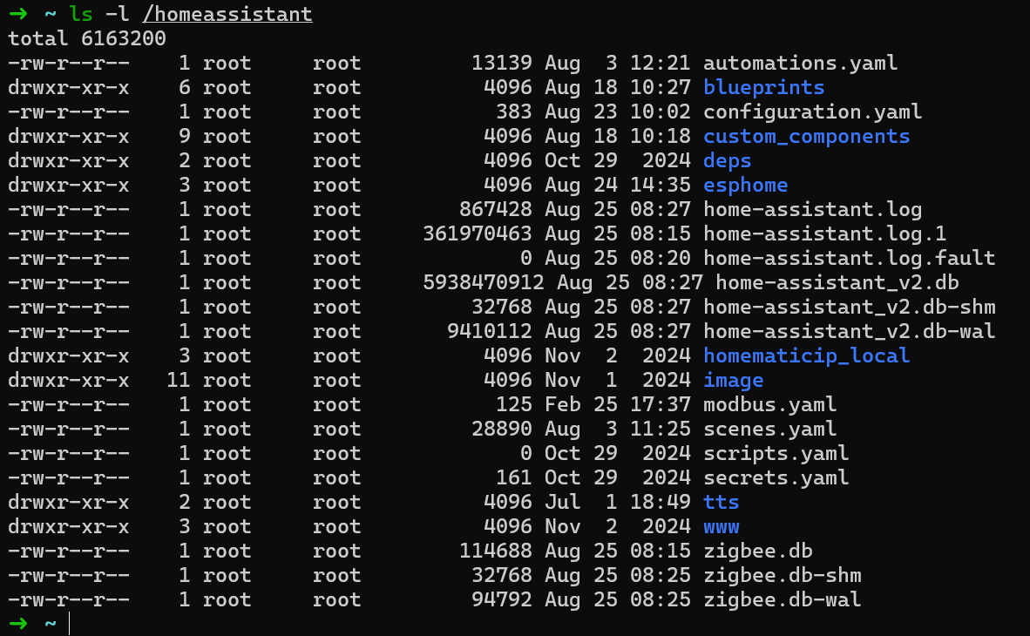Click the zigbee.db-wal filename
The width and height of the screenshot is (1030, 636).
pos(782,600)
